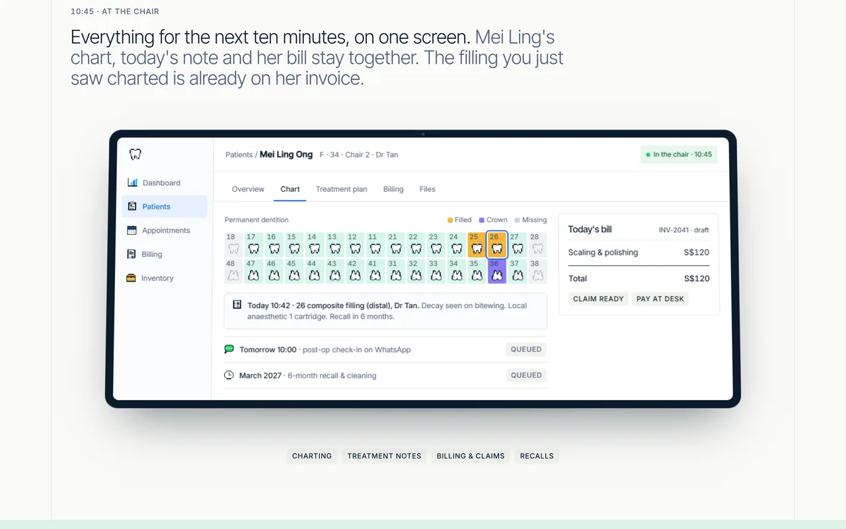Click the Permanent dentition heading
846x529 pixels.
click(256, 220)
